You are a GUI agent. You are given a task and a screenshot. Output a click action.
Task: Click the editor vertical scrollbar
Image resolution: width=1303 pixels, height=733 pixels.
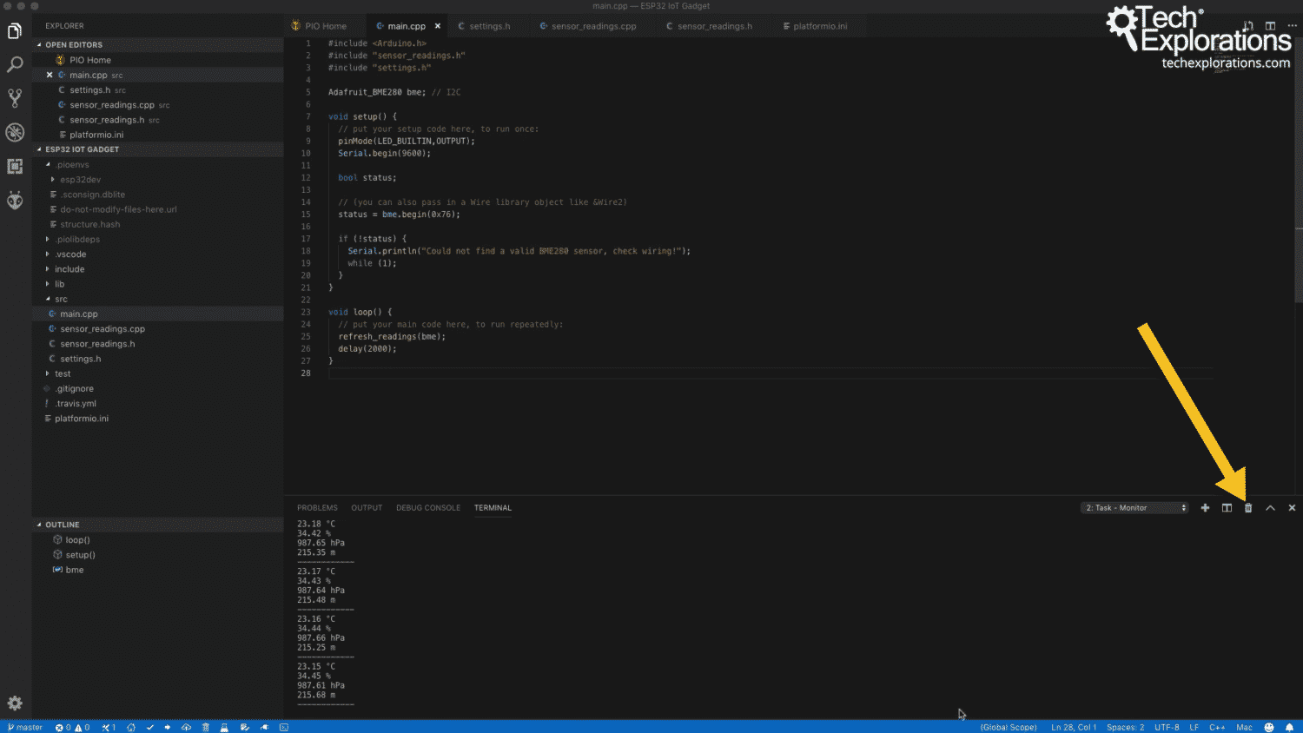[x=1299, y=169]
